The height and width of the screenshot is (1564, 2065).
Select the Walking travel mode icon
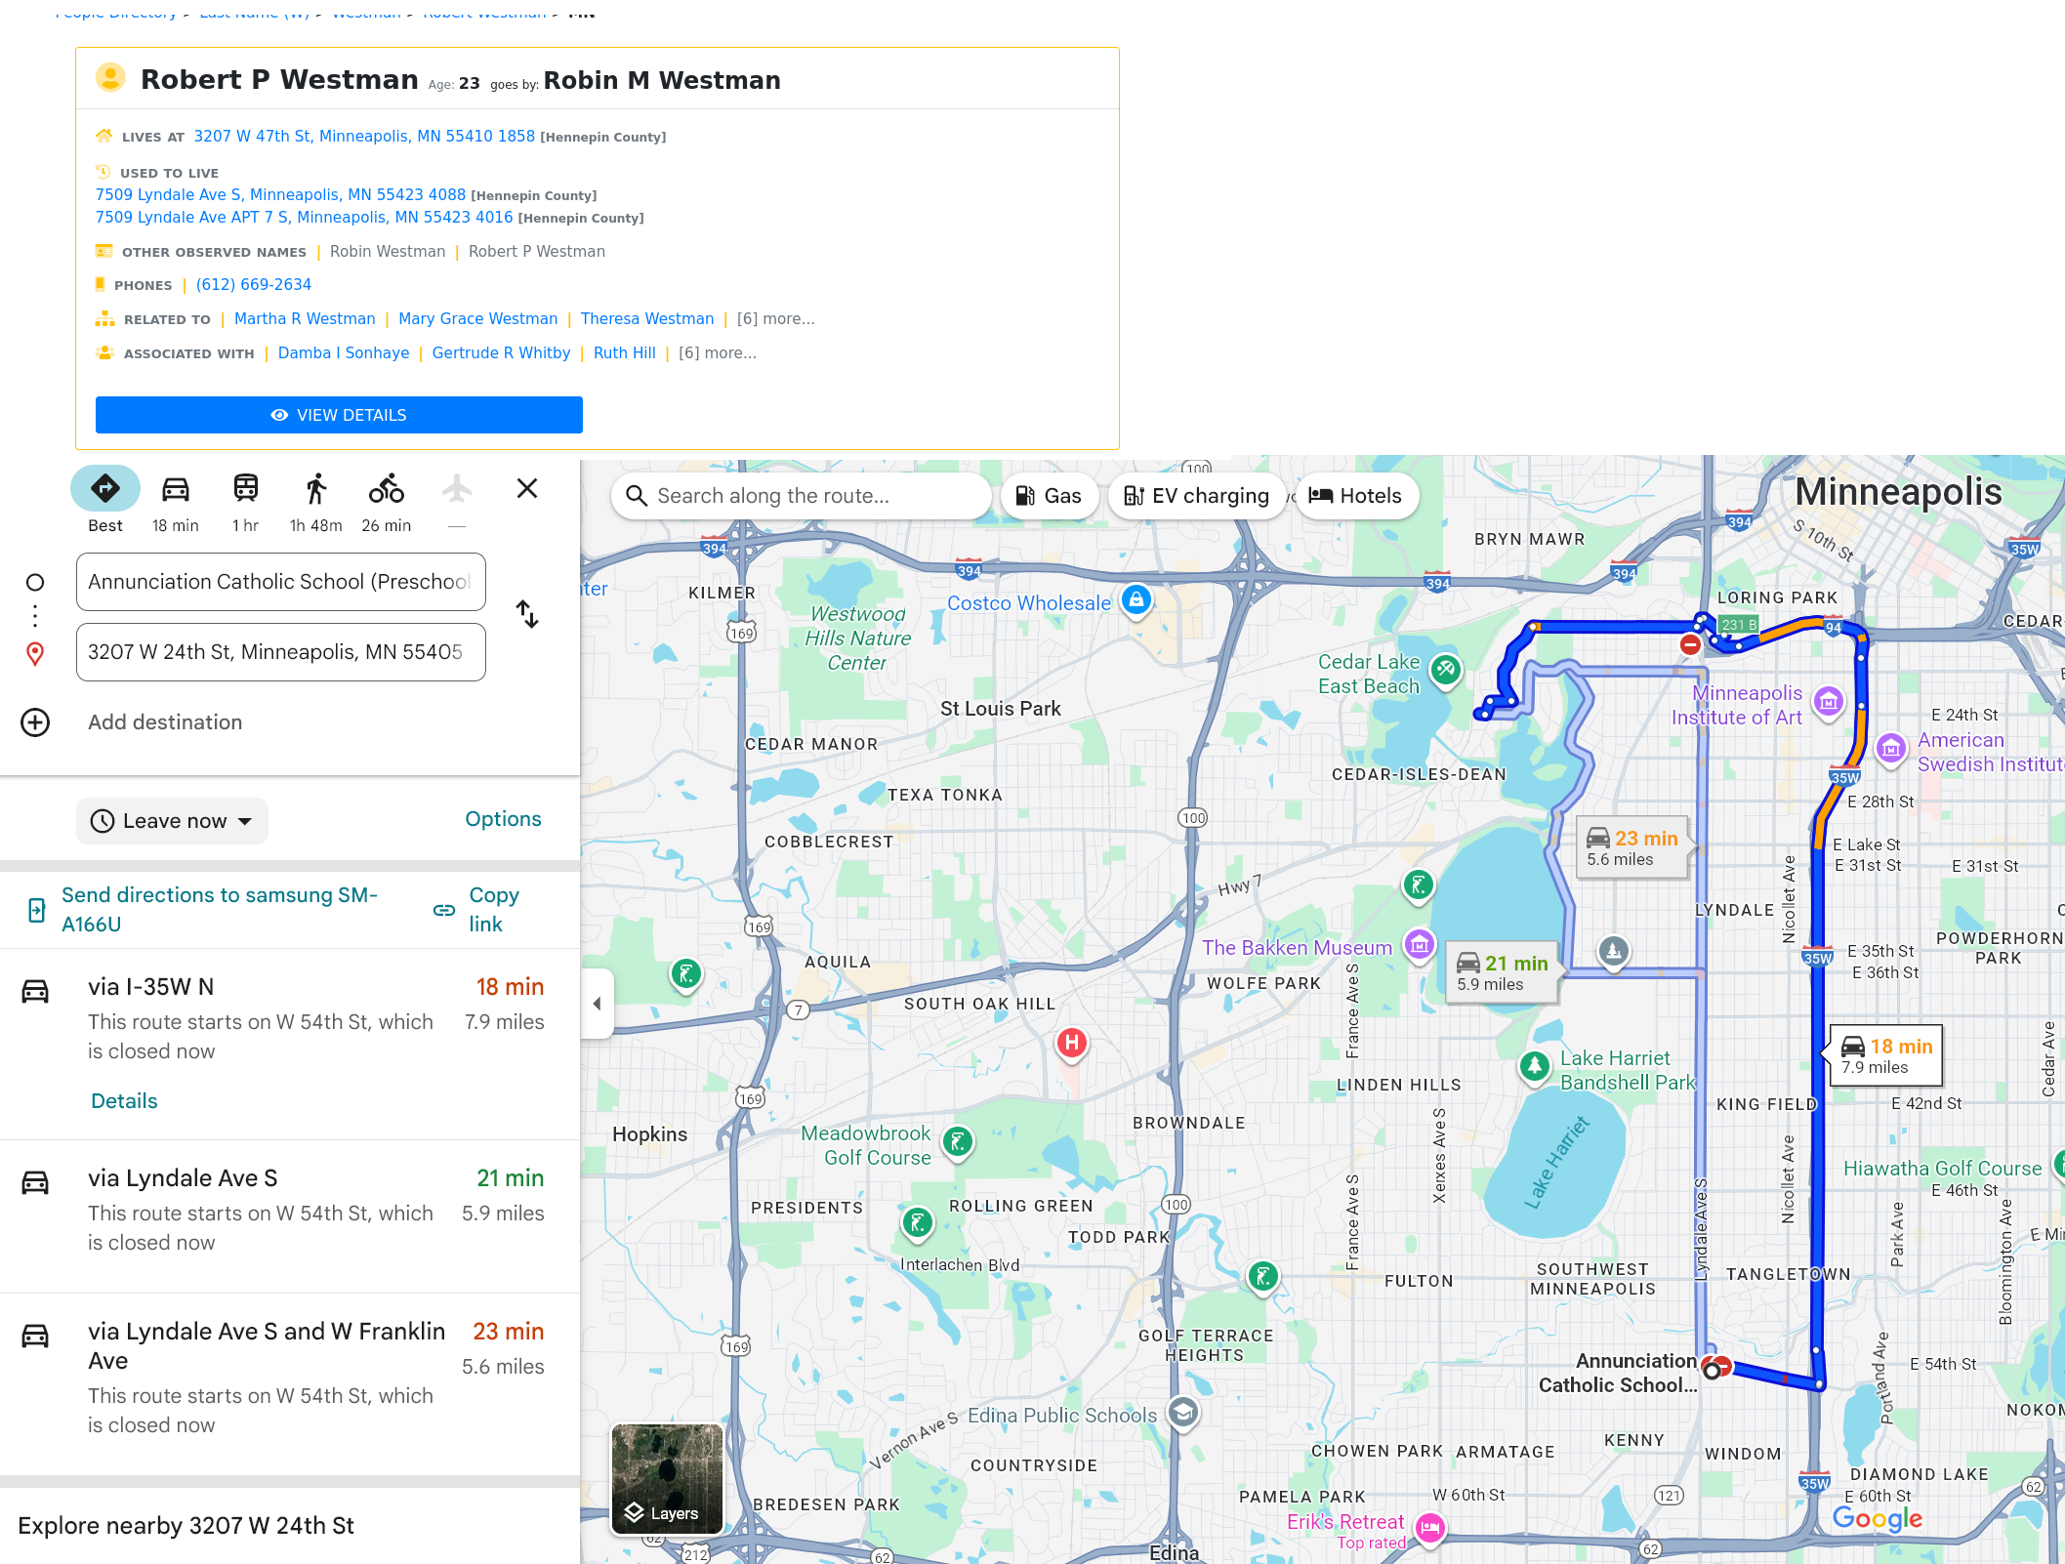click(315, 489)
